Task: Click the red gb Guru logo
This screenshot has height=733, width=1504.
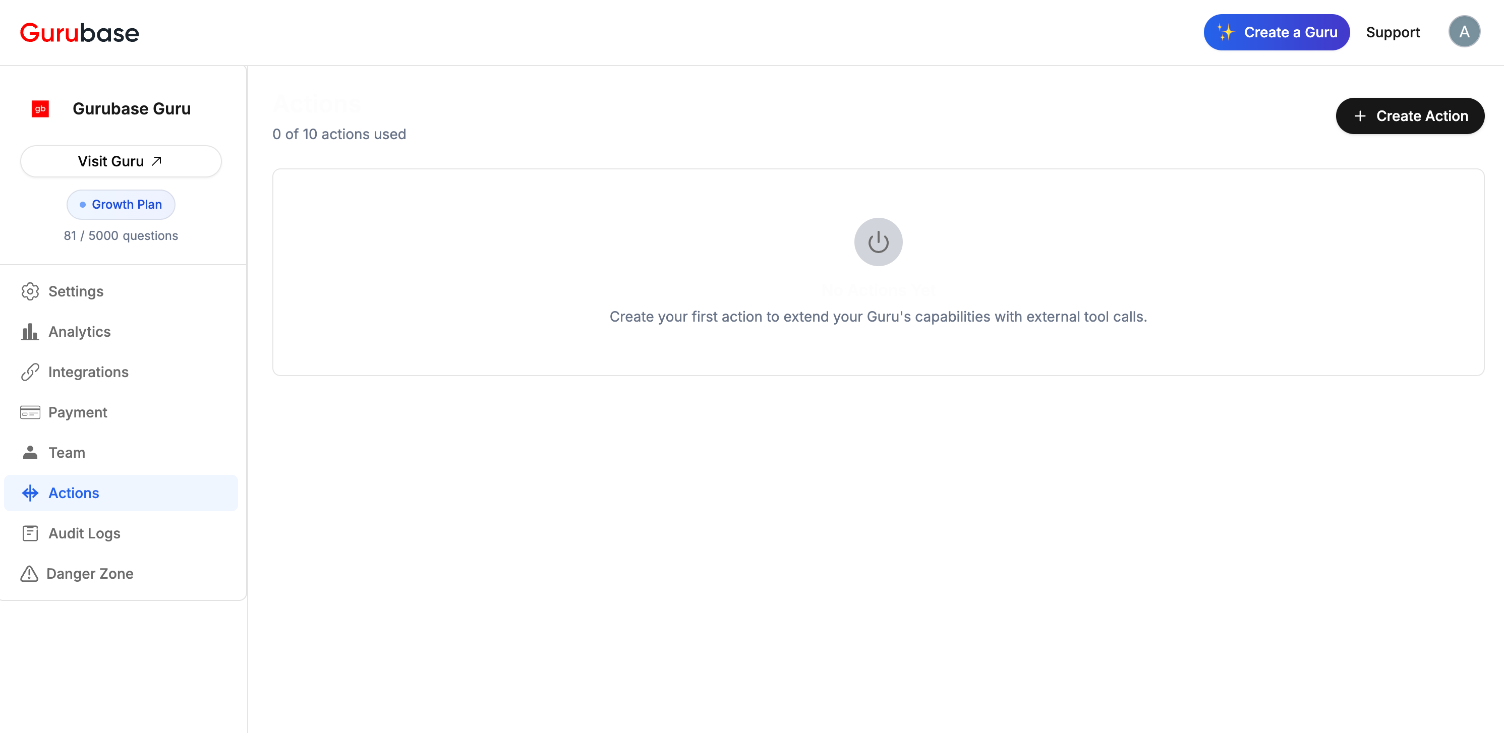Action: coord(40,109)
